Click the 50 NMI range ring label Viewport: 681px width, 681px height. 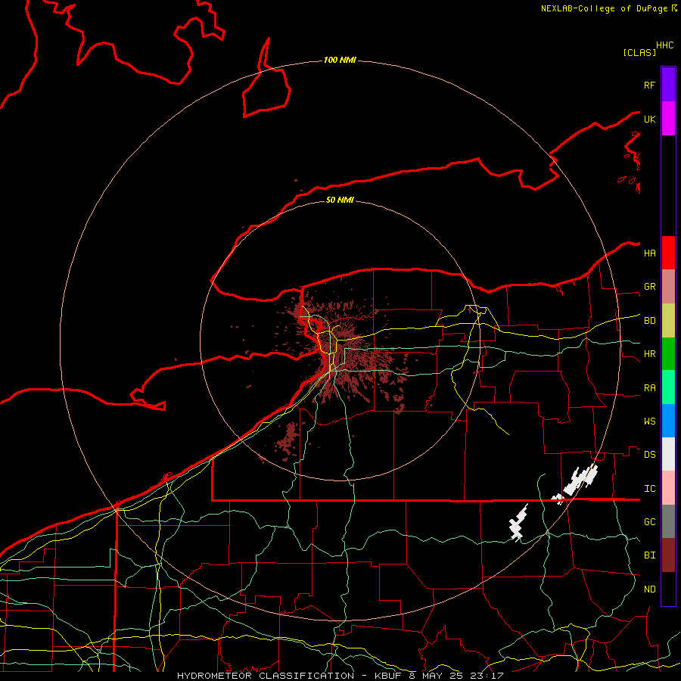340,200
